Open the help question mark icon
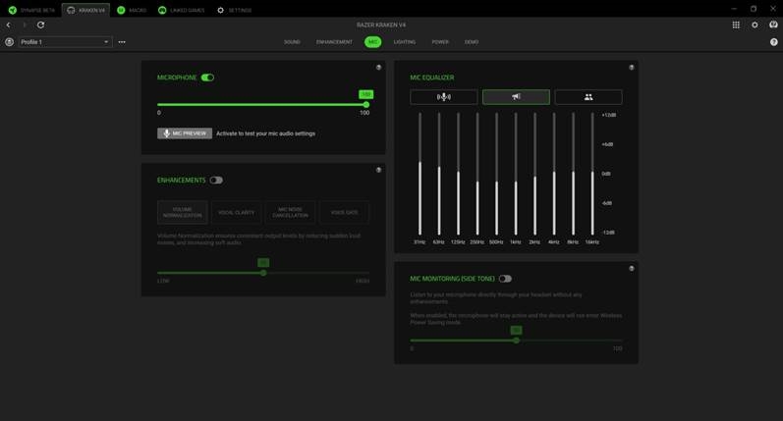 click(773, 42)
